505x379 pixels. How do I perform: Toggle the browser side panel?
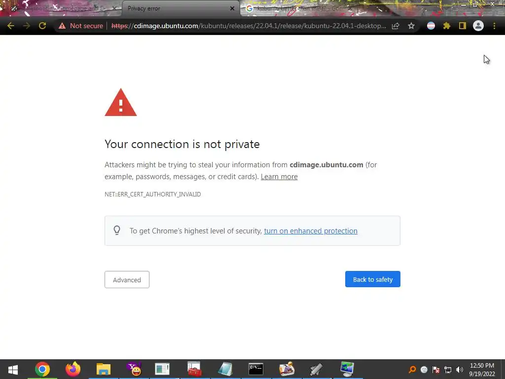point(463,26)
